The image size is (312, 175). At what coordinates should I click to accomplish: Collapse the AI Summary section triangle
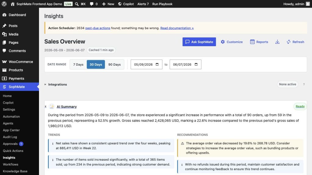point(46,107)
